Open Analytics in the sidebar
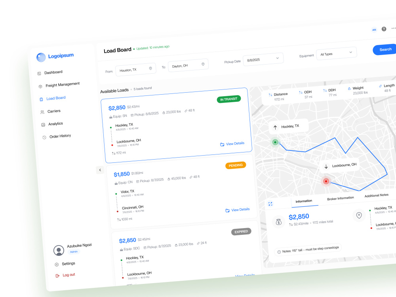Image resolution: width=396 pixels, height=297 pixels. (x=55, y=124)
